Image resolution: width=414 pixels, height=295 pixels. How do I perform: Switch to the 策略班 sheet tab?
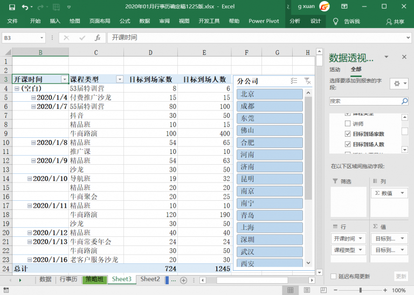(x=95, y=279)
